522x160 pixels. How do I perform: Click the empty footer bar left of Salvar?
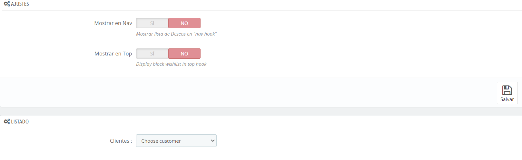[248, 92]
